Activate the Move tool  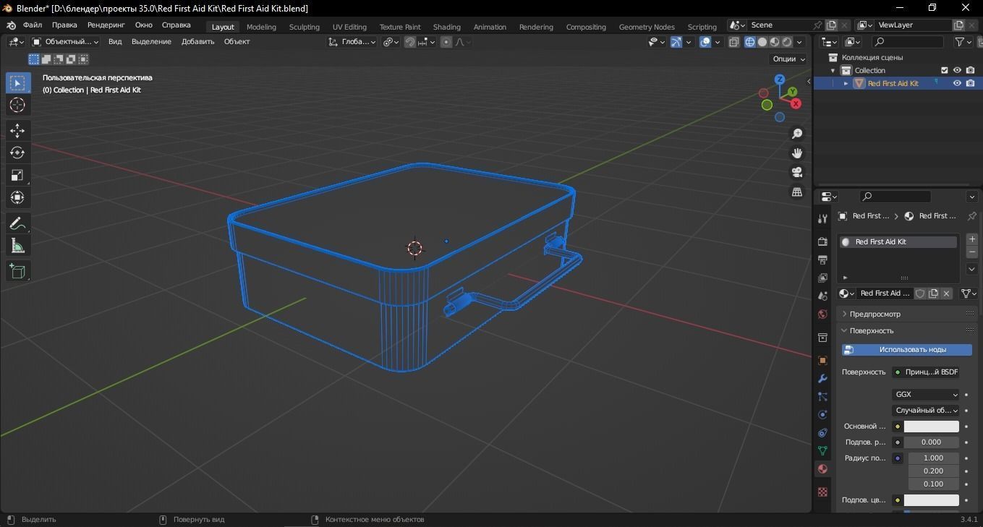17,131
